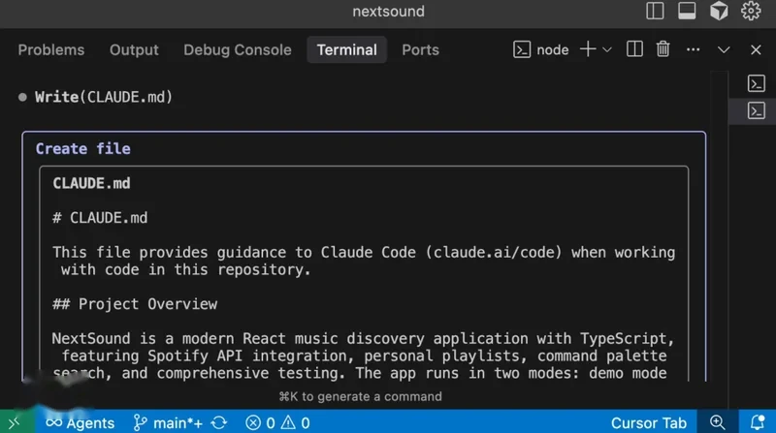
Task: Click the '# CLAUDE.md' heading line
Action: [x=100, y=218]
